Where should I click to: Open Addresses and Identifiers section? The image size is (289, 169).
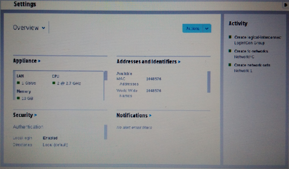click(148, 61)
